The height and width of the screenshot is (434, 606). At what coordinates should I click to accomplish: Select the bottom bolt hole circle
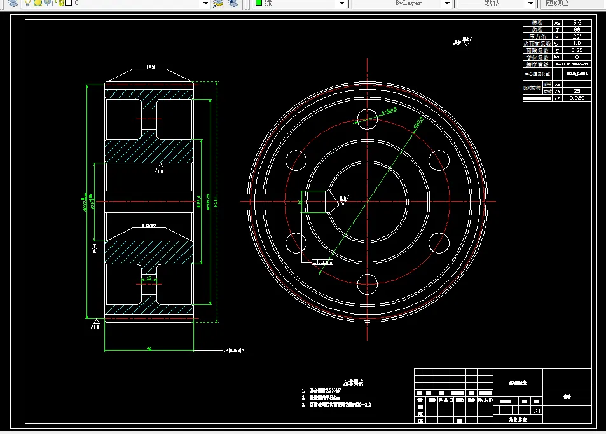pos(367,284)
